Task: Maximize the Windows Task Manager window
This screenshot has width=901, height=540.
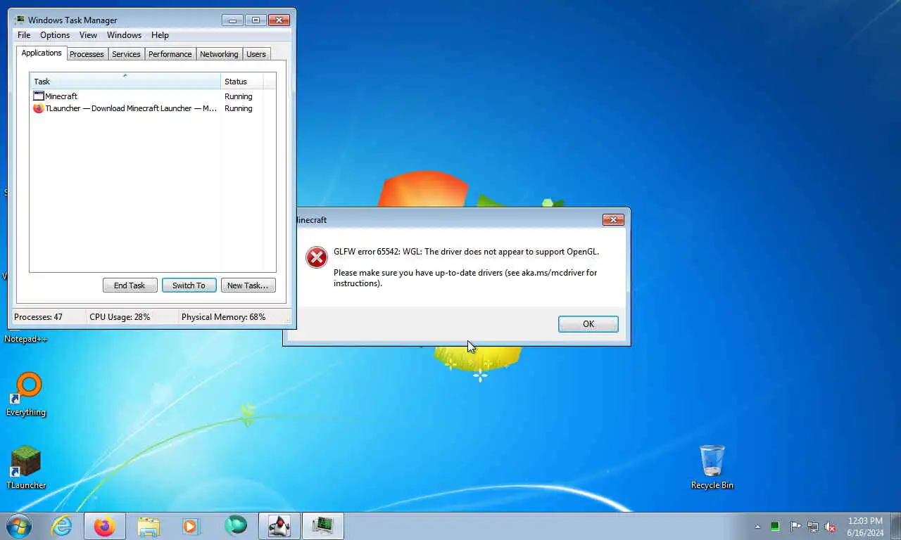Action: coord(256,20)
